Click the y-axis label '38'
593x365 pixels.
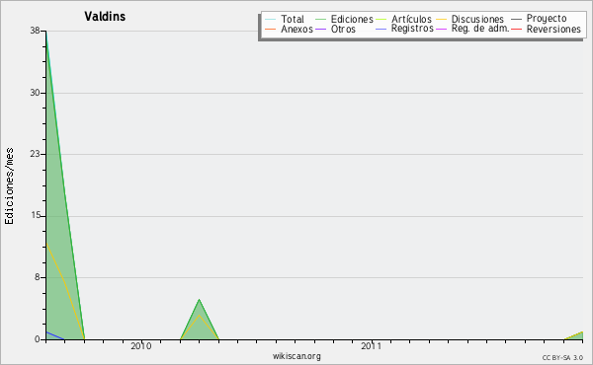(35, 31)
